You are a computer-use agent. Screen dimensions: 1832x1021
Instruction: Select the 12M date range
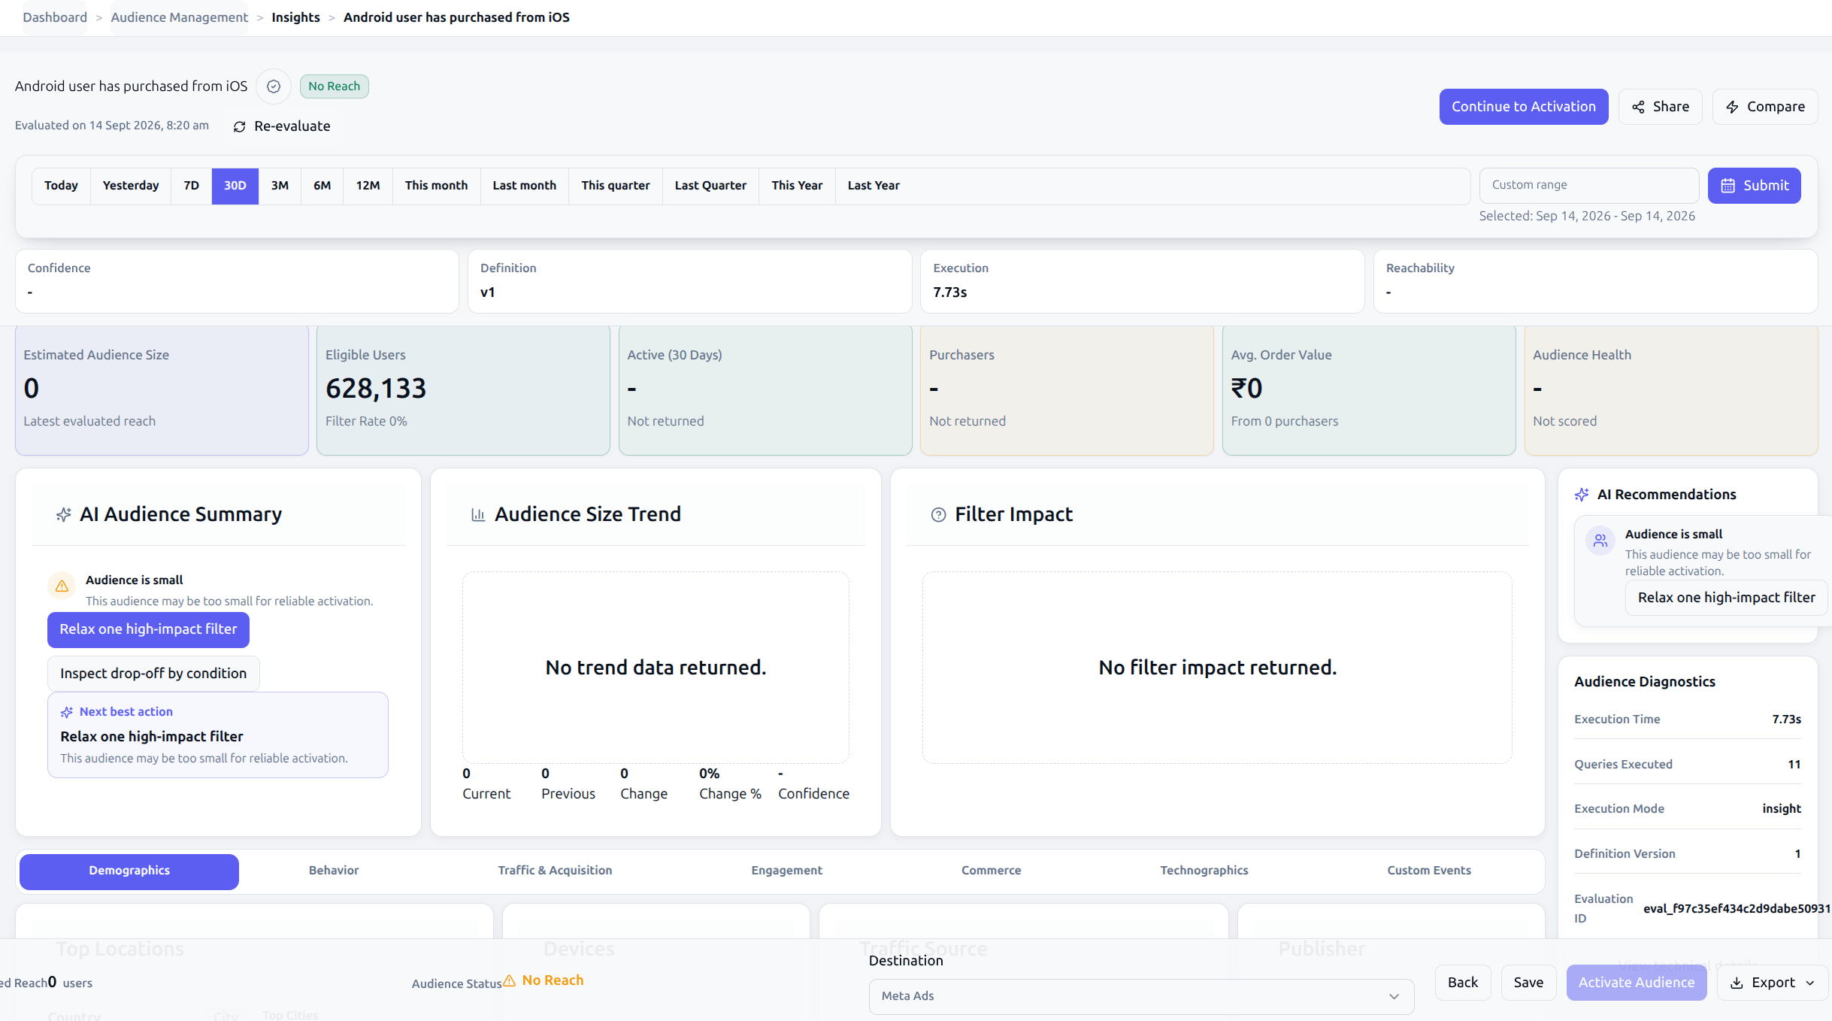[x=368, y=186]
